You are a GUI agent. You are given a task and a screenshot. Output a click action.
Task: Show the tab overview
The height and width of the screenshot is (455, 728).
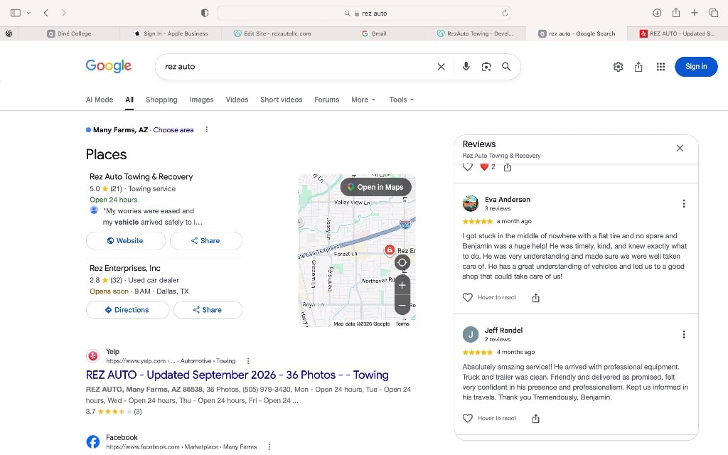(714, 13)
